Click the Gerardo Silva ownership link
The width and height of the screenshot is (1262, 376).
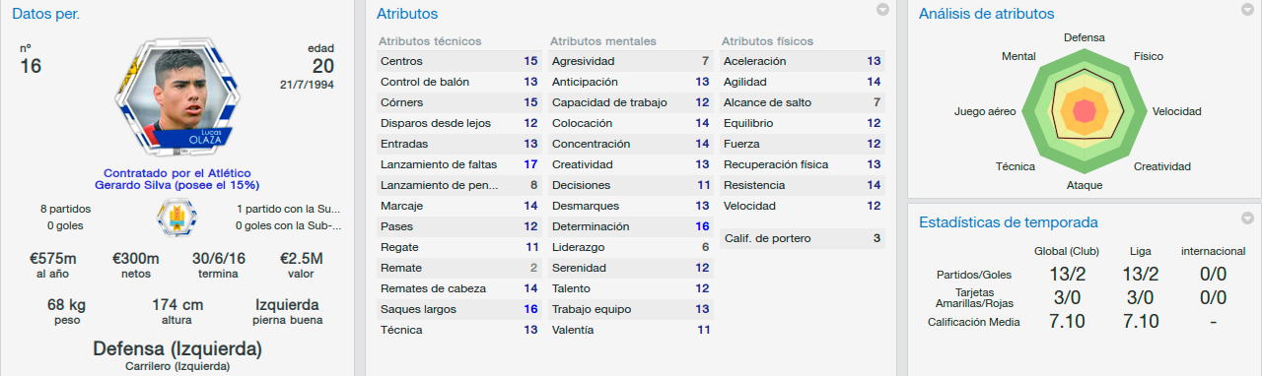point(177,185)
